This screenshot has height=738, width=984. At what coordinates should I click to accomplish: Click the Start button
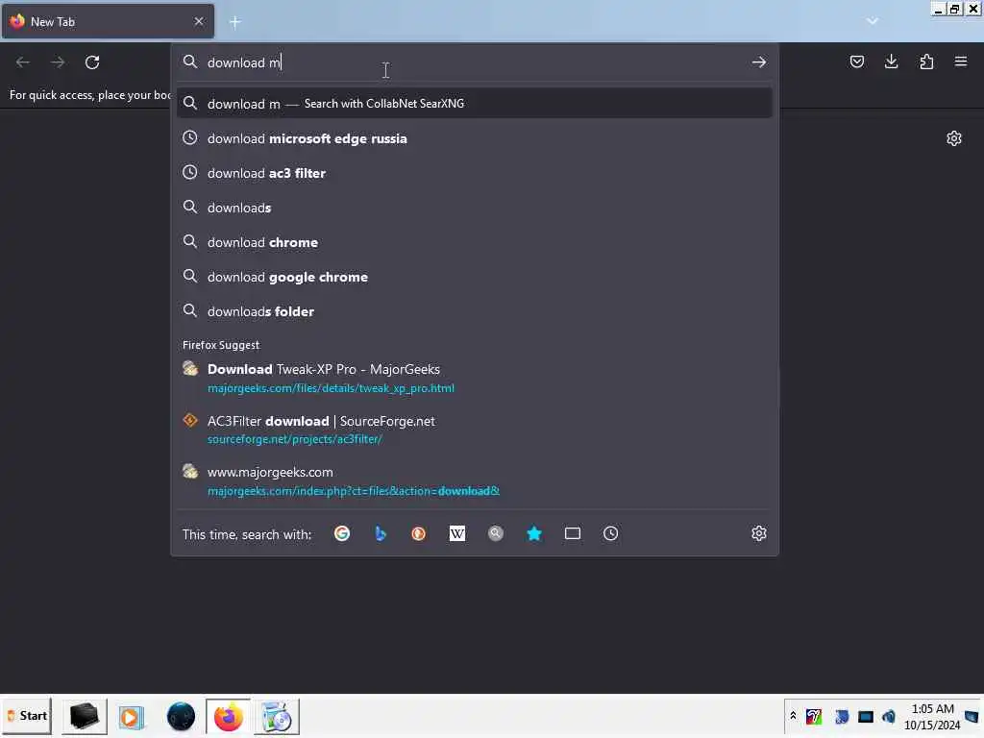27,716
